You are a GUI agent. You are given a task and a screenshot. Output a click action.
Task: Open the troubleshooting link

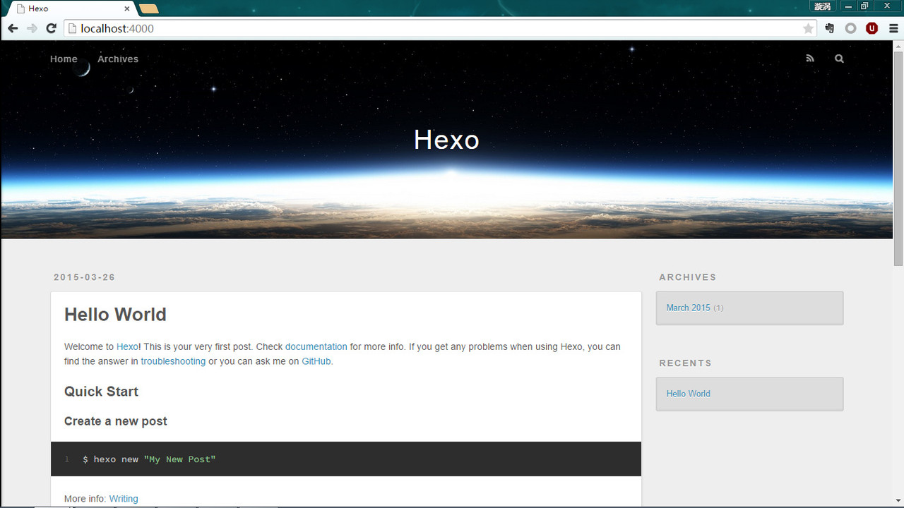pos(173,361)
